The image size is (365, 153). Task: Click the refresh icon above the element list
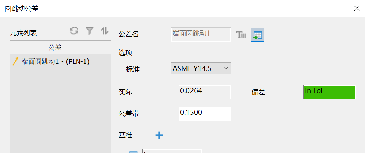click(x=74, y=31)
